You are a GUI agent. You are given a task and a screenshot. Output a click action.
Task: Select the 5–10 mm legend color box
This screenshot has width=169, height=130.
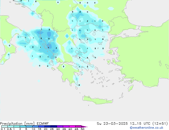click(29, 127)
